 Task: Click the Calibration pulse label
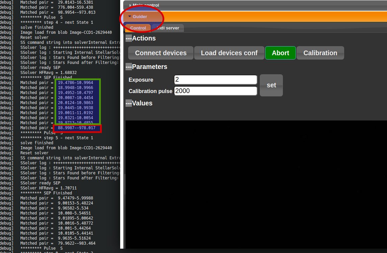pyautogui.click(x=150, y=91)
